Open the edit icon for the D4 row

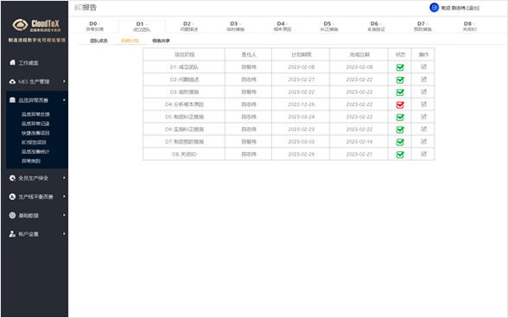tap(423, 104)
